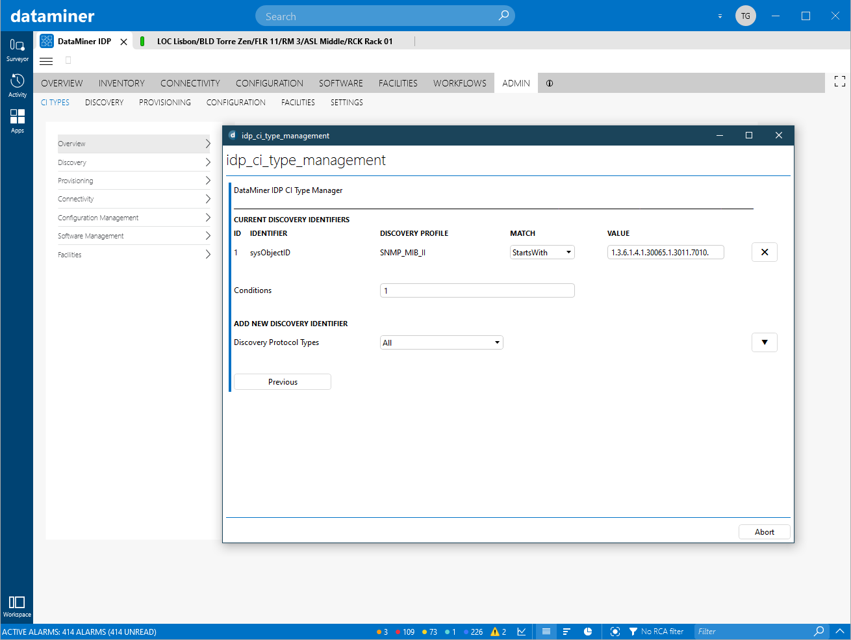Switch the alarm console to list view
851x640 pixels.
[x=546, y=632]
